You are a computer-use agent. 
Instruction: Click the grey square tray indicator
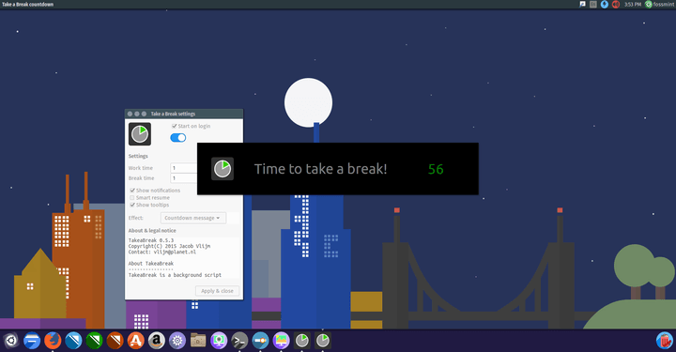(593, 5)
